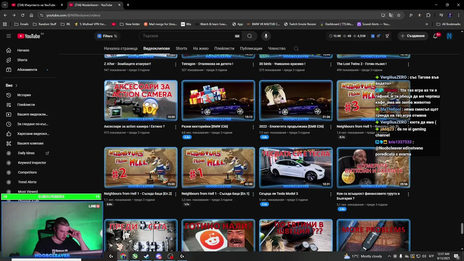Image resolution: width=464 pixels, height=261 pixels.
Task: Click the translate page icon
Action: pos(391,15)
